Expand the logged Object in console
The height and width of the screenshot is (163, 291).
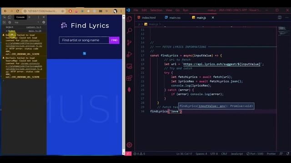[x=7, y=31]
